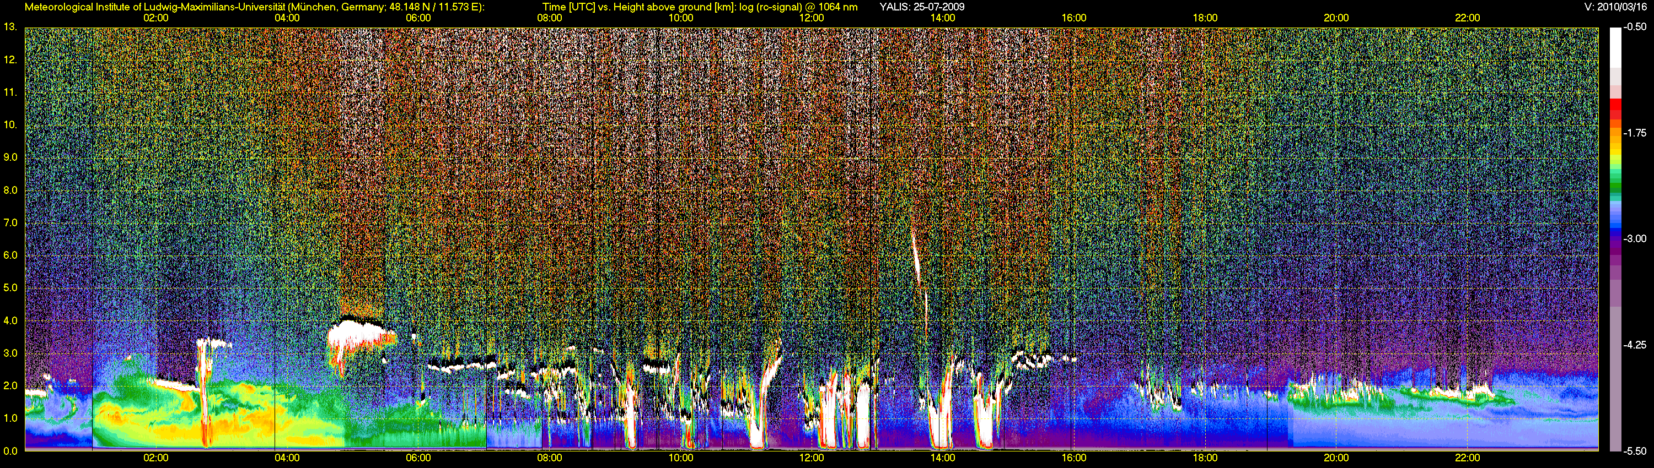
Task: Click 04:00 on the lower time axis
Action: click(287, 459)
